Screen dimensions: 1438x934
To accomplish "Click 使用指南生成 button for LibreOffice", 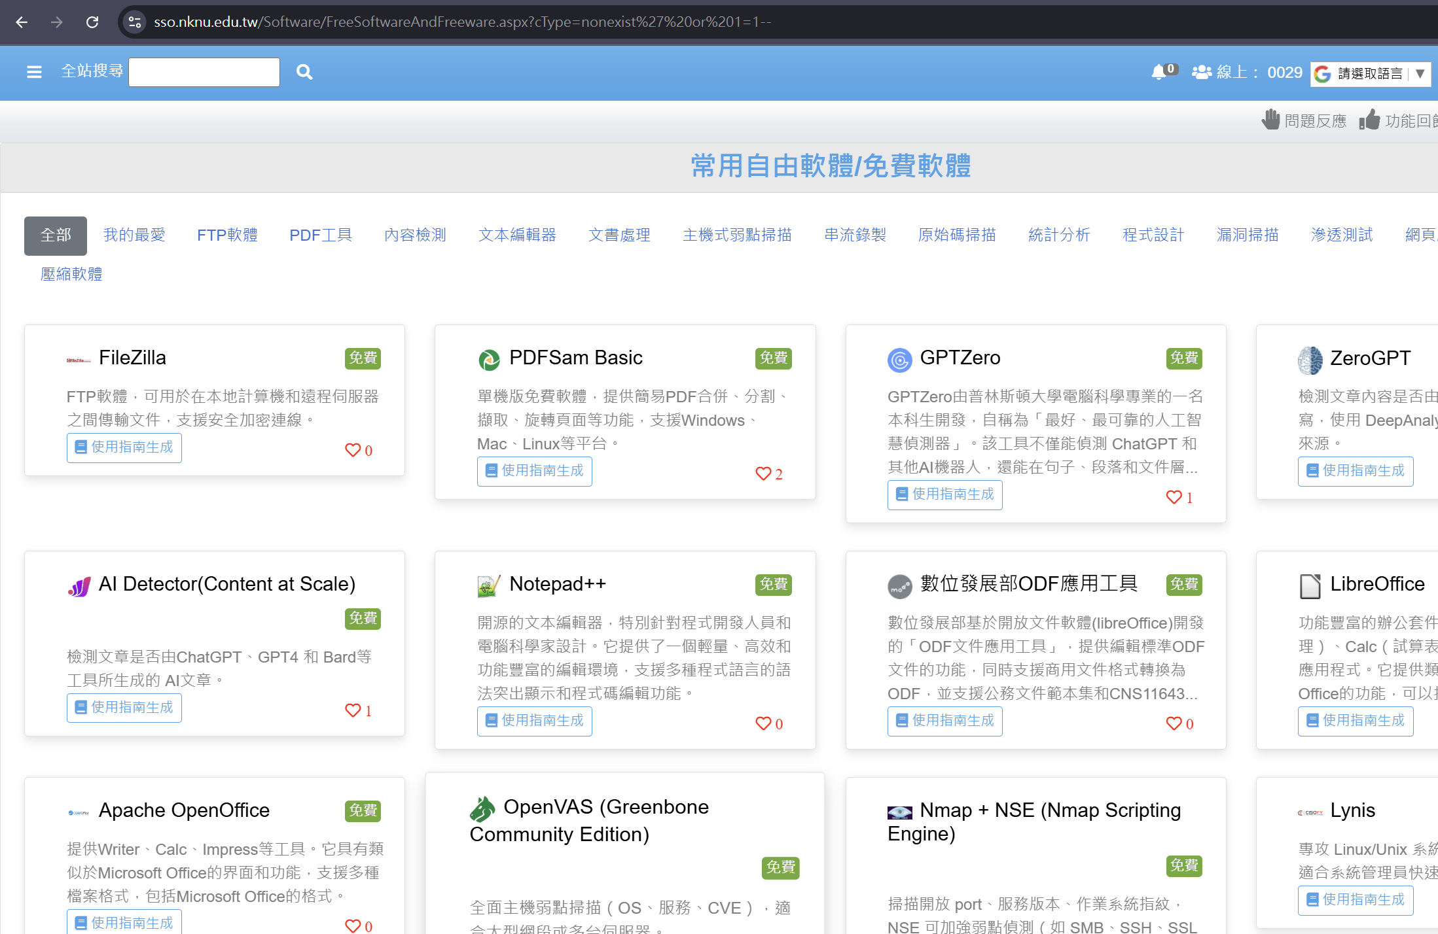I will (x=1356, y=721).
